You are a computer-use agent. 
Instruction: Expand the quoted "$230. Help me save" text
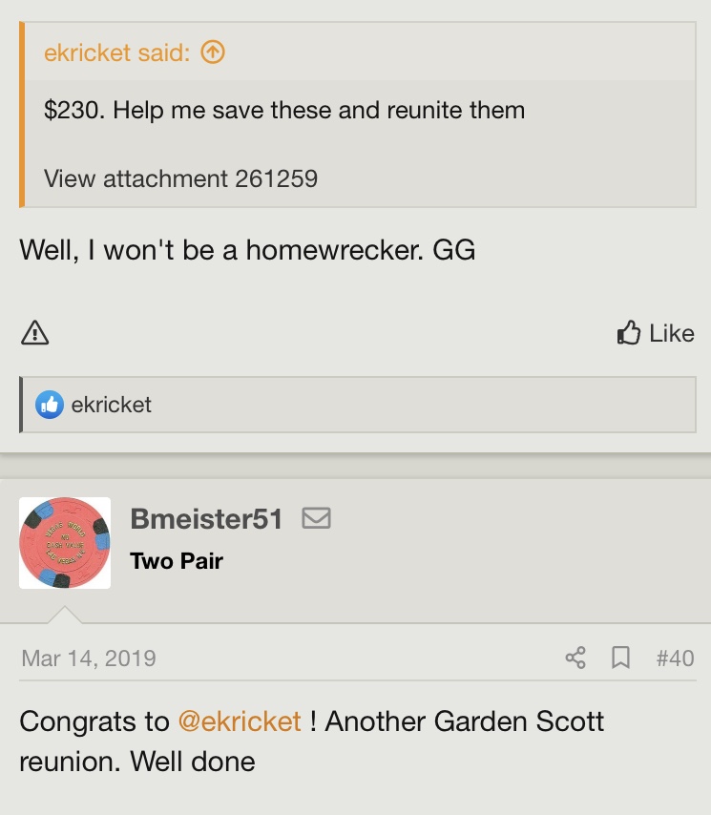284,110
